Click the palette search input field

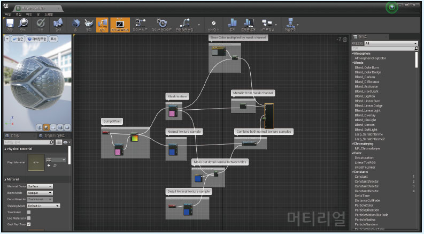click(384, 49)
